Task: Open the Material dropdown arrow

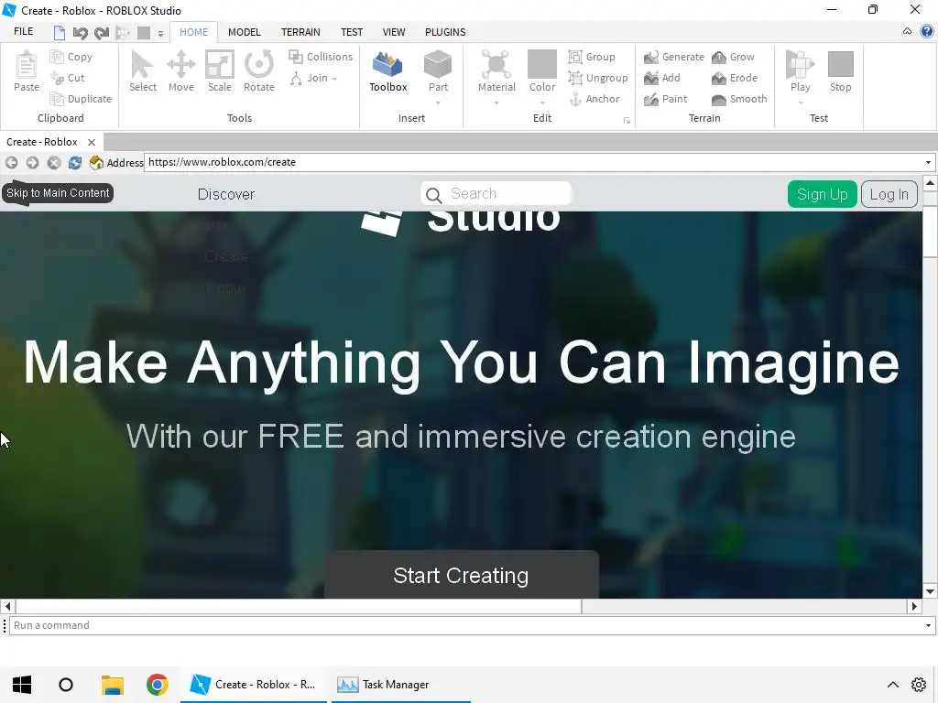Action: point(496,103)
